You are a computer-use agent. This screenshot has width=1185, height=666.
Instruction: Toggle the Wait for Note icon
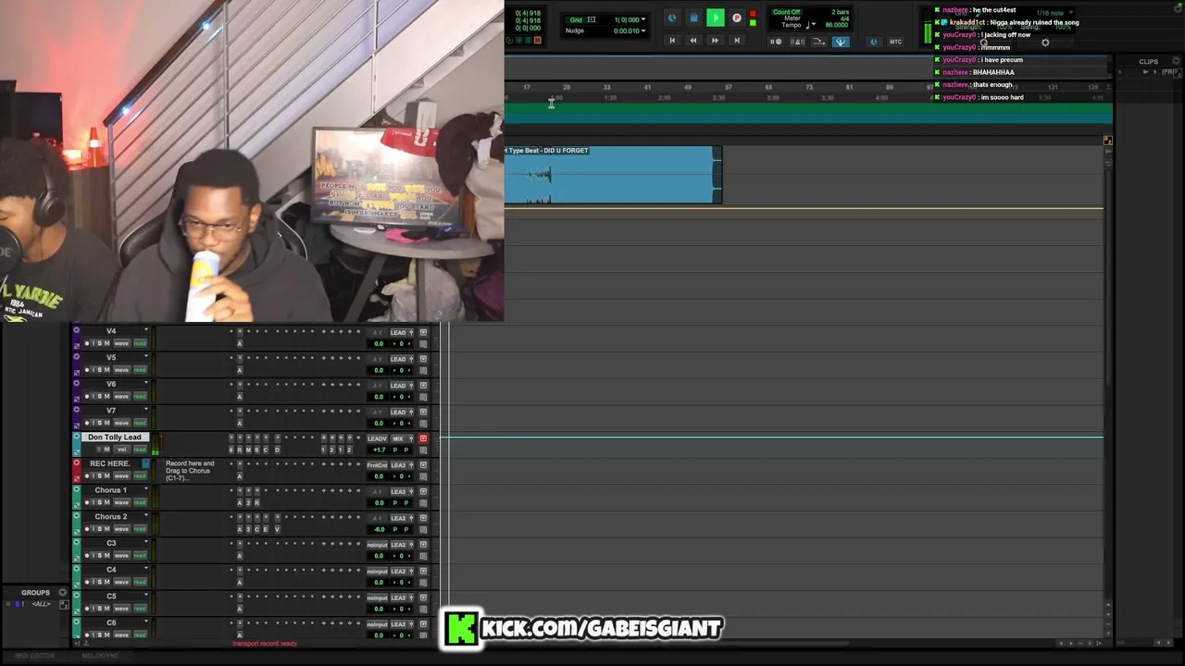tap(778, 42)
